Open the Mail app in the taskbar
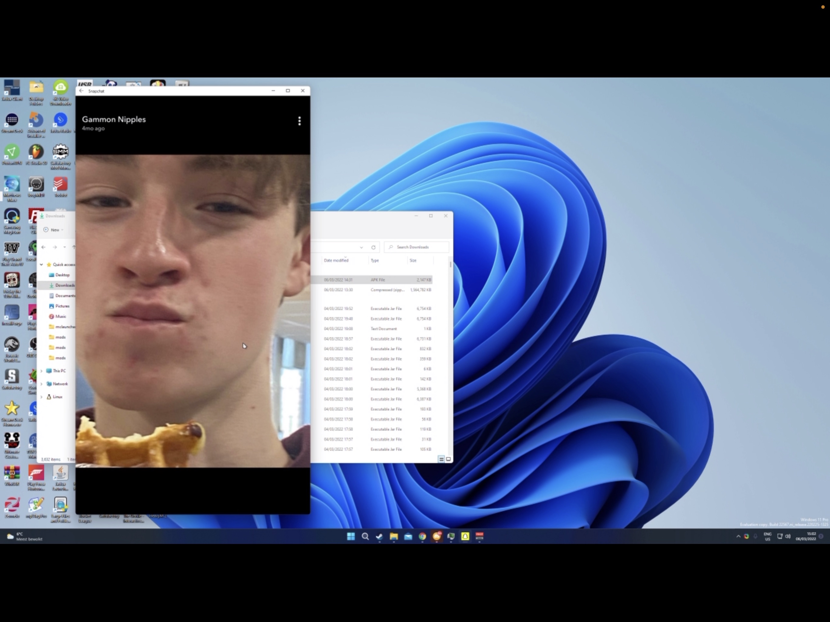 tap(408, 536)
